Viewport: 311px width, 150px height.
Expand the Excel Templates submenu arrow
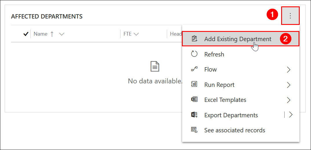[x=288, y=100]
